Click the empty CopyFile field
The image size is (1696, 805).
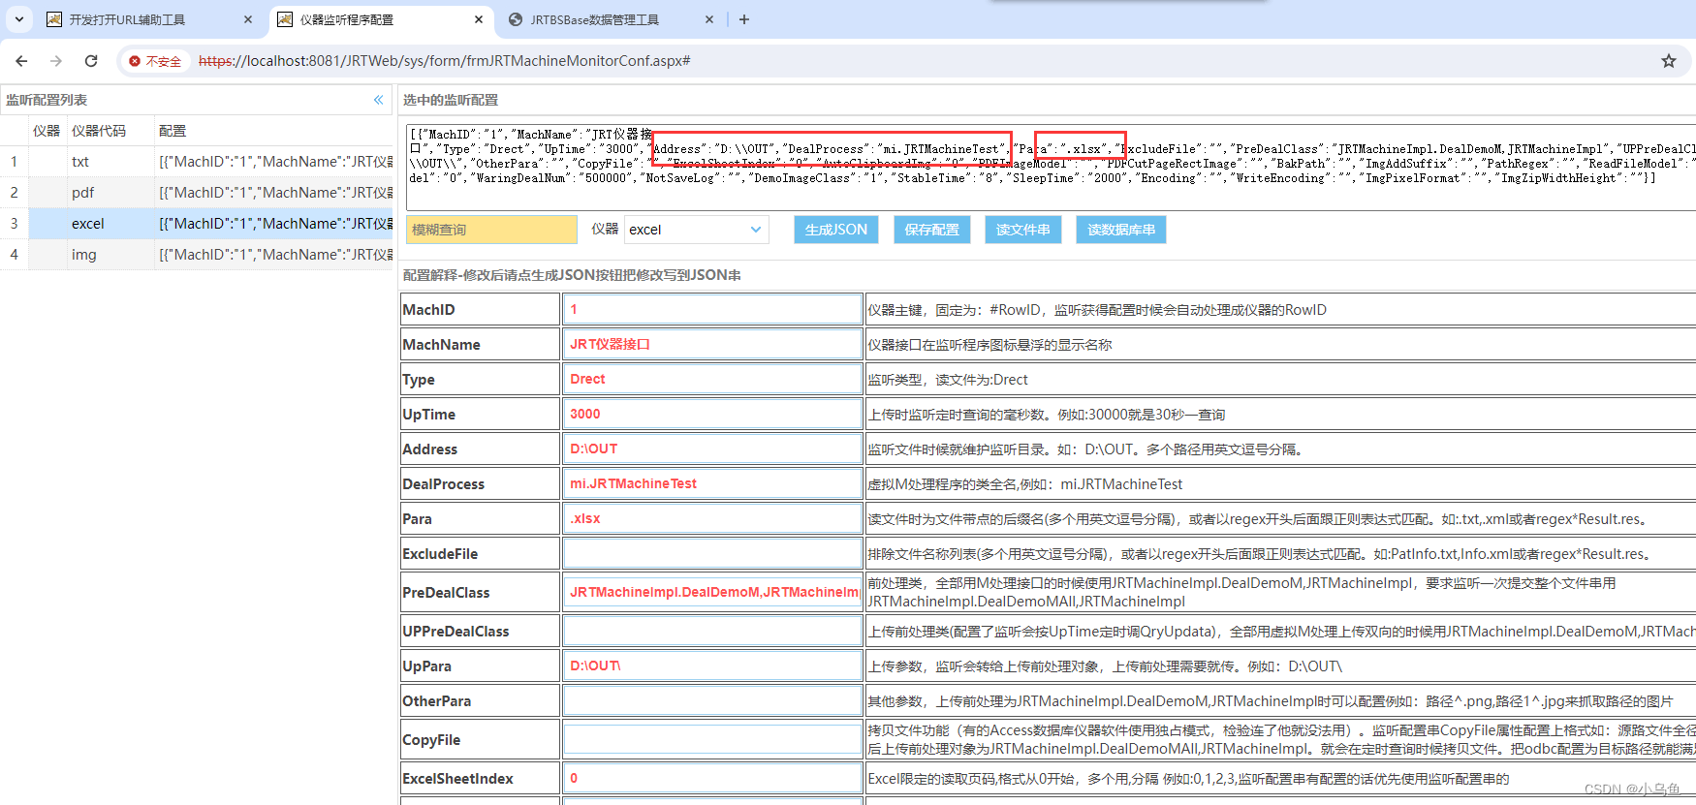click(712, 739)
